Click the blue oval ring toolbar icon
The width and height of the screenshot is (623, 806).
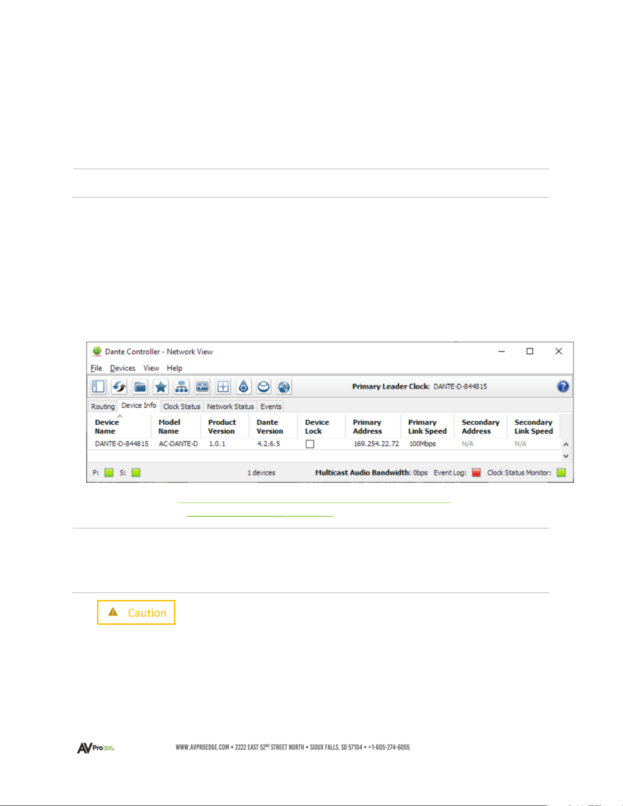[x=264, y=387]
